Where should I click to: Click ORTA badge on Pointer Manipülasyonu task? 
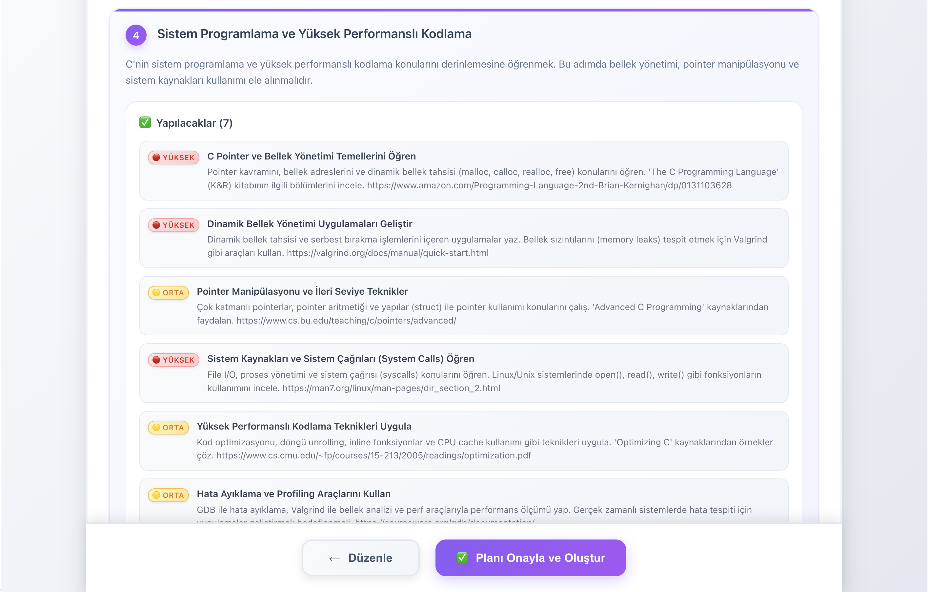(x=169, y=293)
